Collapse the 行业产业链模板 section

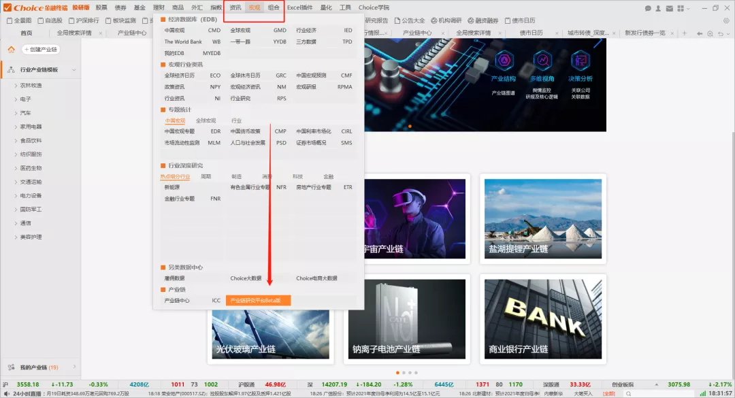point(73,69)
